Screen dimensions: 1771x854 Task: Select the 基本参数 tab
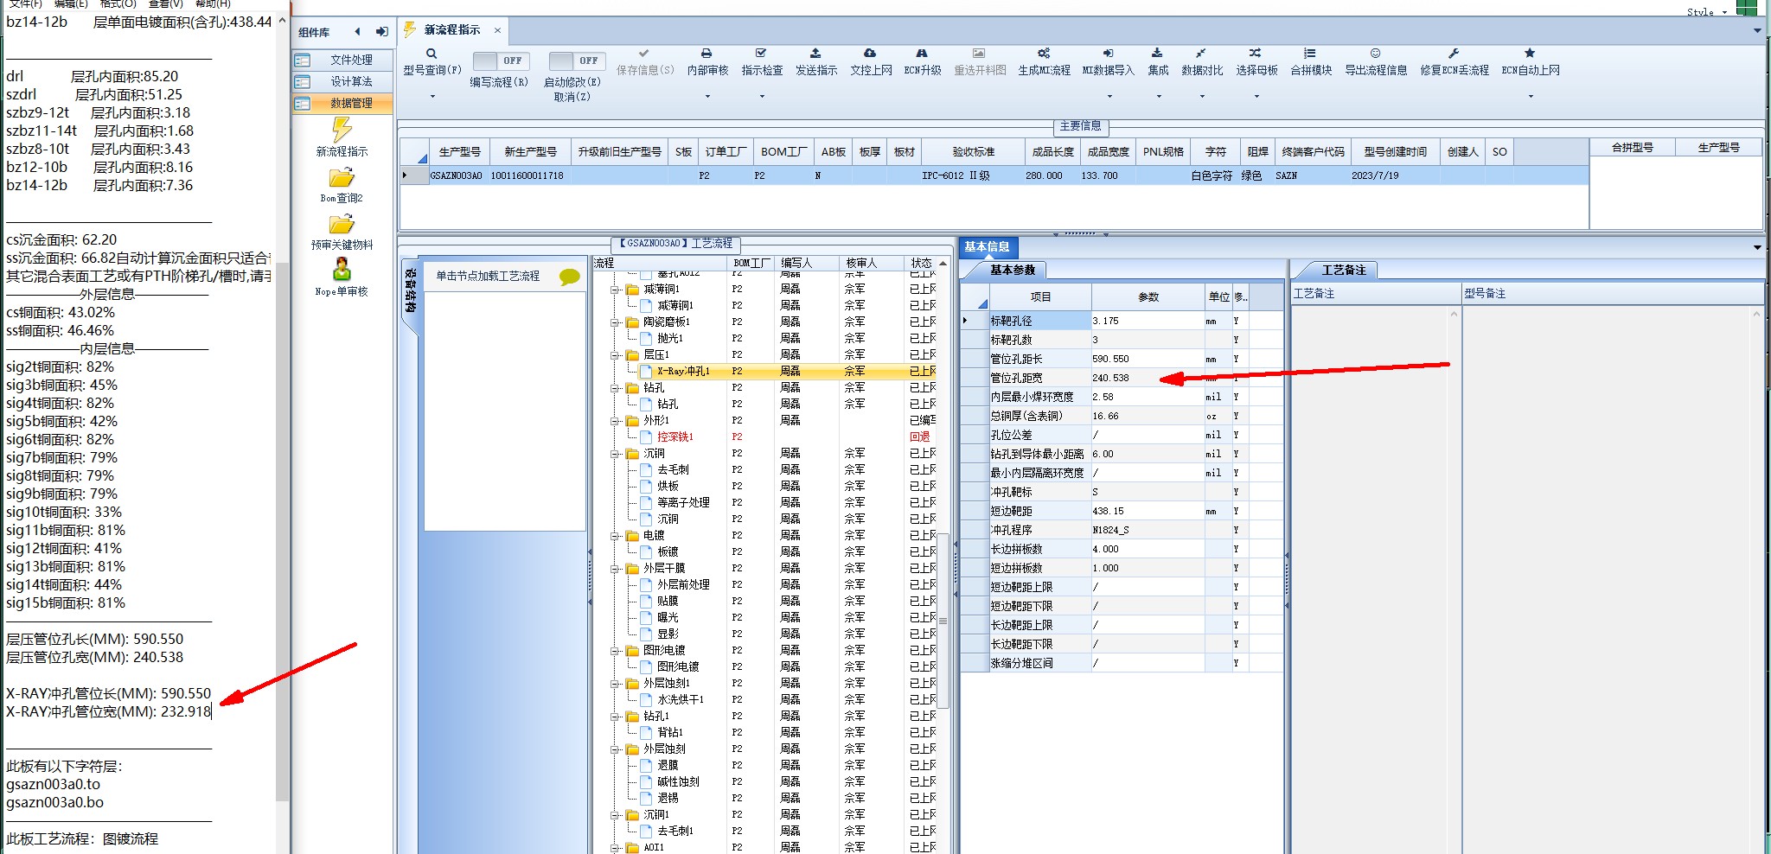pyautogui.click(x=1012, y=271)
